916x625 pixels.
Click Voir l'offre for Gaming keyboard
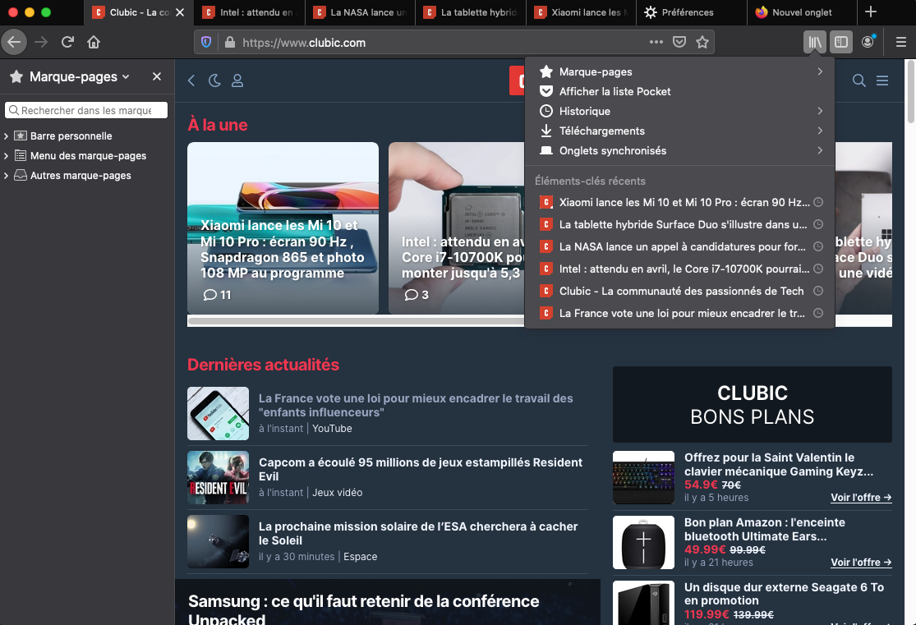pos(861,498)
